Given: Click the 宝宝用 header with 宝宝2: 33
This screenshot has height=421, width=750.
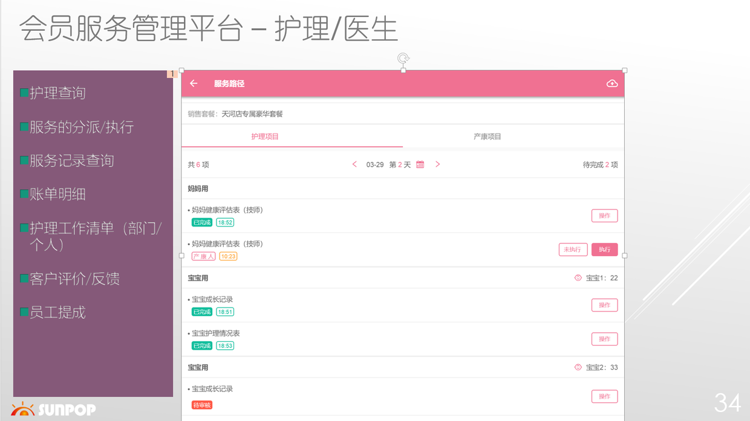Looking at the screenshot, I should tap(402, 367).
